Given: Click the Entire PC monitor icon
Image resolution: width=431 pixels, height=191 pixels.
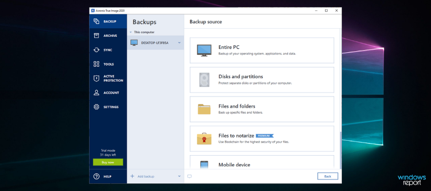Looking at the screenshot, I should pyautogui.click(x=204, y=51).
